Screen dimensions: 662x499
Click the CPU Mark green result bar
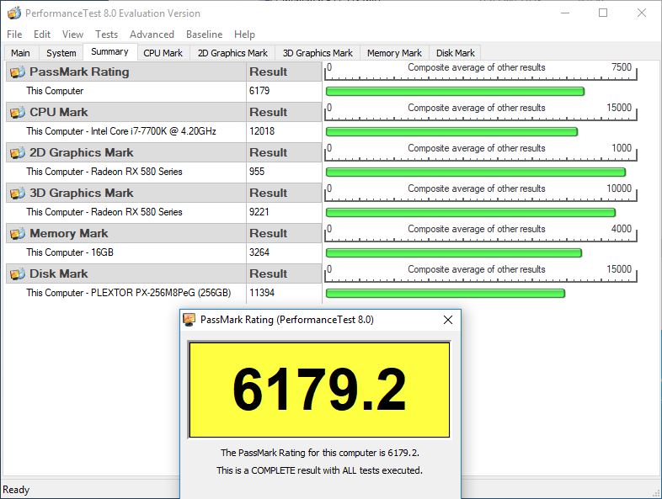click(451, 132)
